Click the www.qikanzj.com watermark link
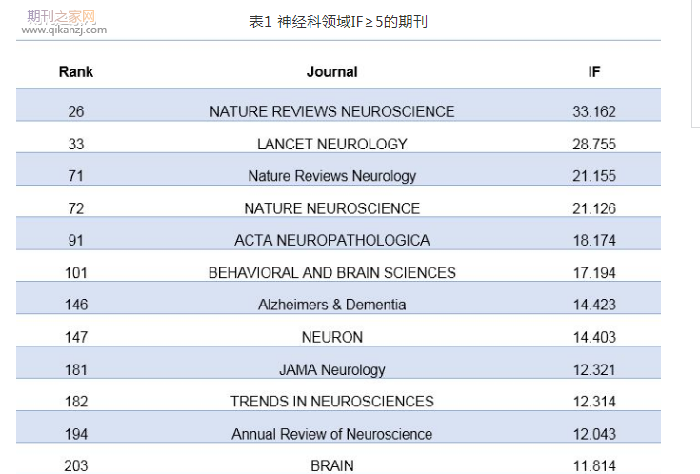 tap(63, 30)
